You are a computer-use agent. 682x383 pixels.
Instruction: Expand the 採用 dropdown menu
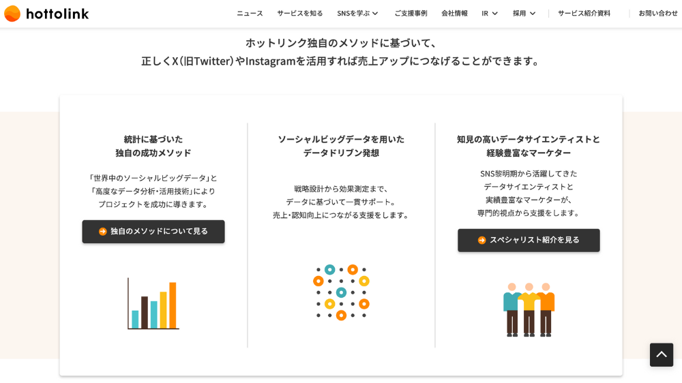pos(524,14)
